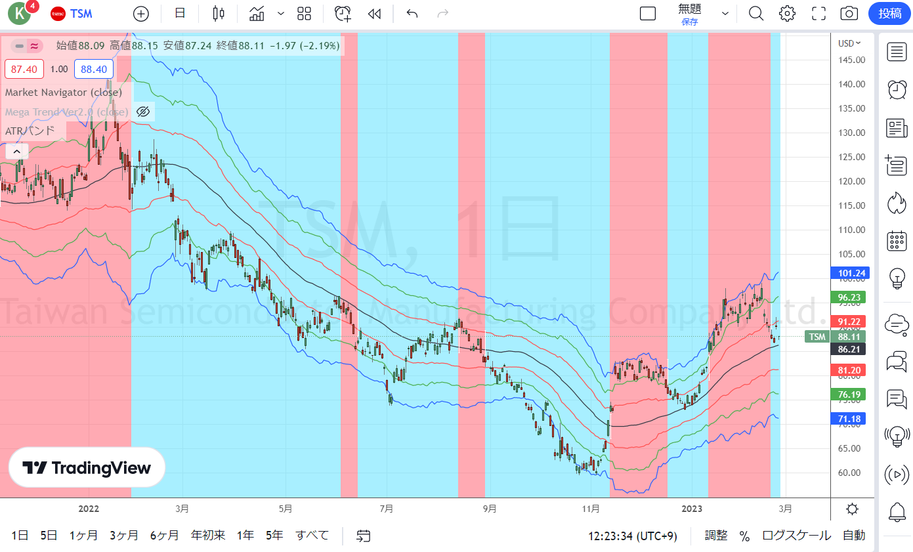Open the candlestick chart style selector
Screen dimensions: 913x552
(219, 13)
